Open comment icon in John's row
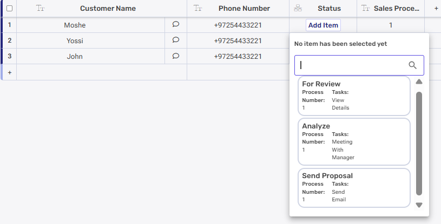 click(175, 56)
